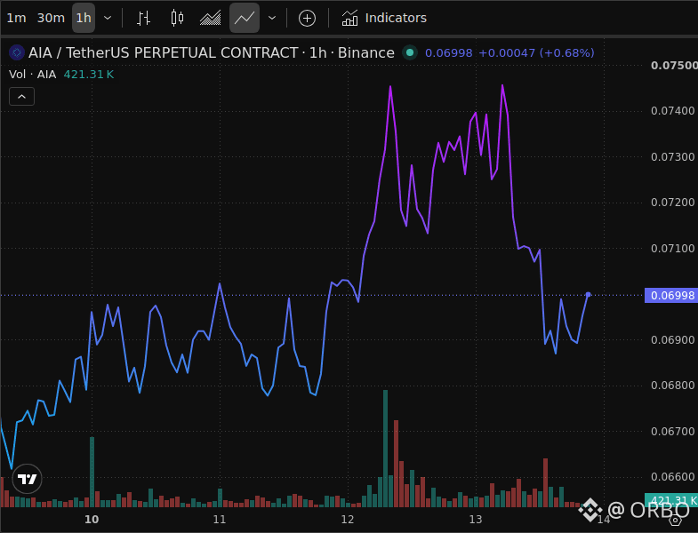Switch to area chart style
This screenshot has height=533, width=698.
[x=210, y=18]
